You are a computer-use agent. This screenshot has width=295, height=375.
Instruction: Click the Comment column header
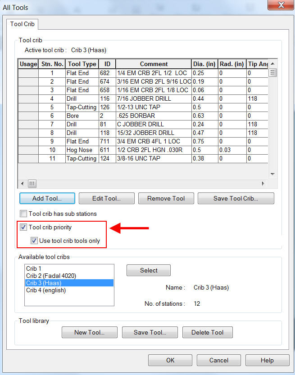[x=154, y=64]
